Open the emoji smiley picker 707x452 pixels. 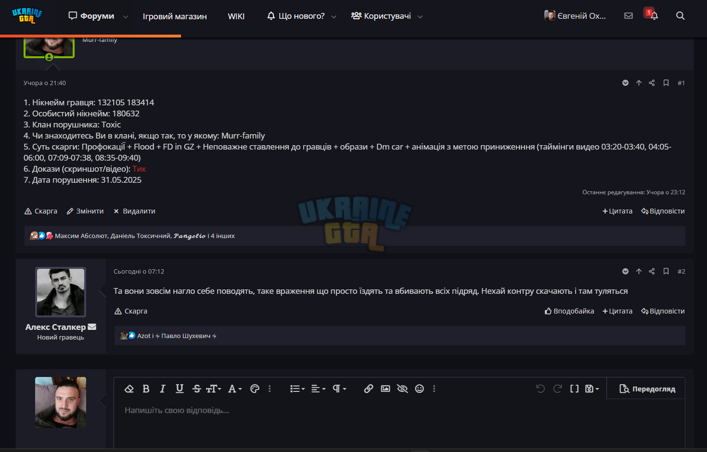(x=420, y=389)
